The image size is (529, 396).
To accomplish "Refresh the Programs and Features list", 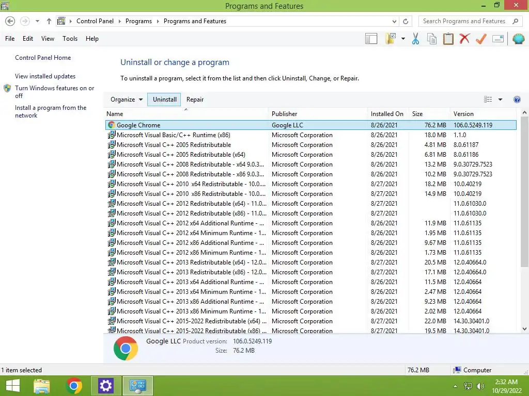I will click(406, 21).
